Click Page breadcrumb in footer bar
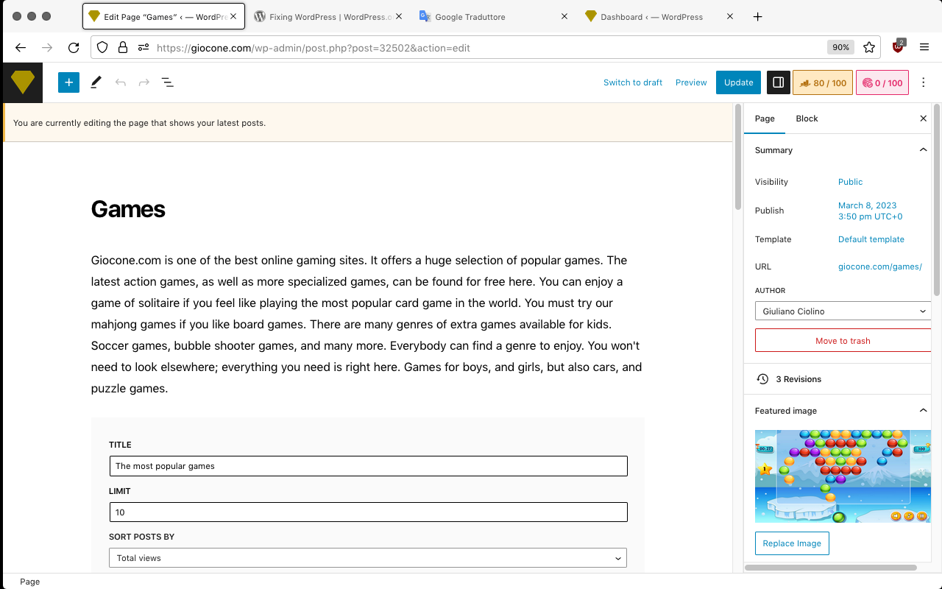 pyautogui.click(x=29, y=582)
